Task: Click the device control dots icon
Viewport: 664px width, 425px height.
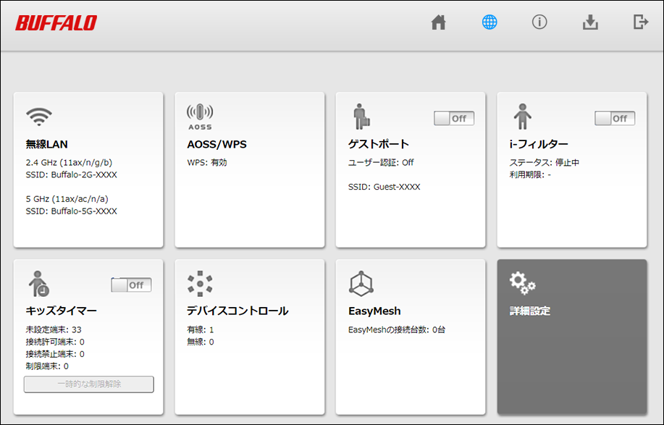Action: coord(200,283)
